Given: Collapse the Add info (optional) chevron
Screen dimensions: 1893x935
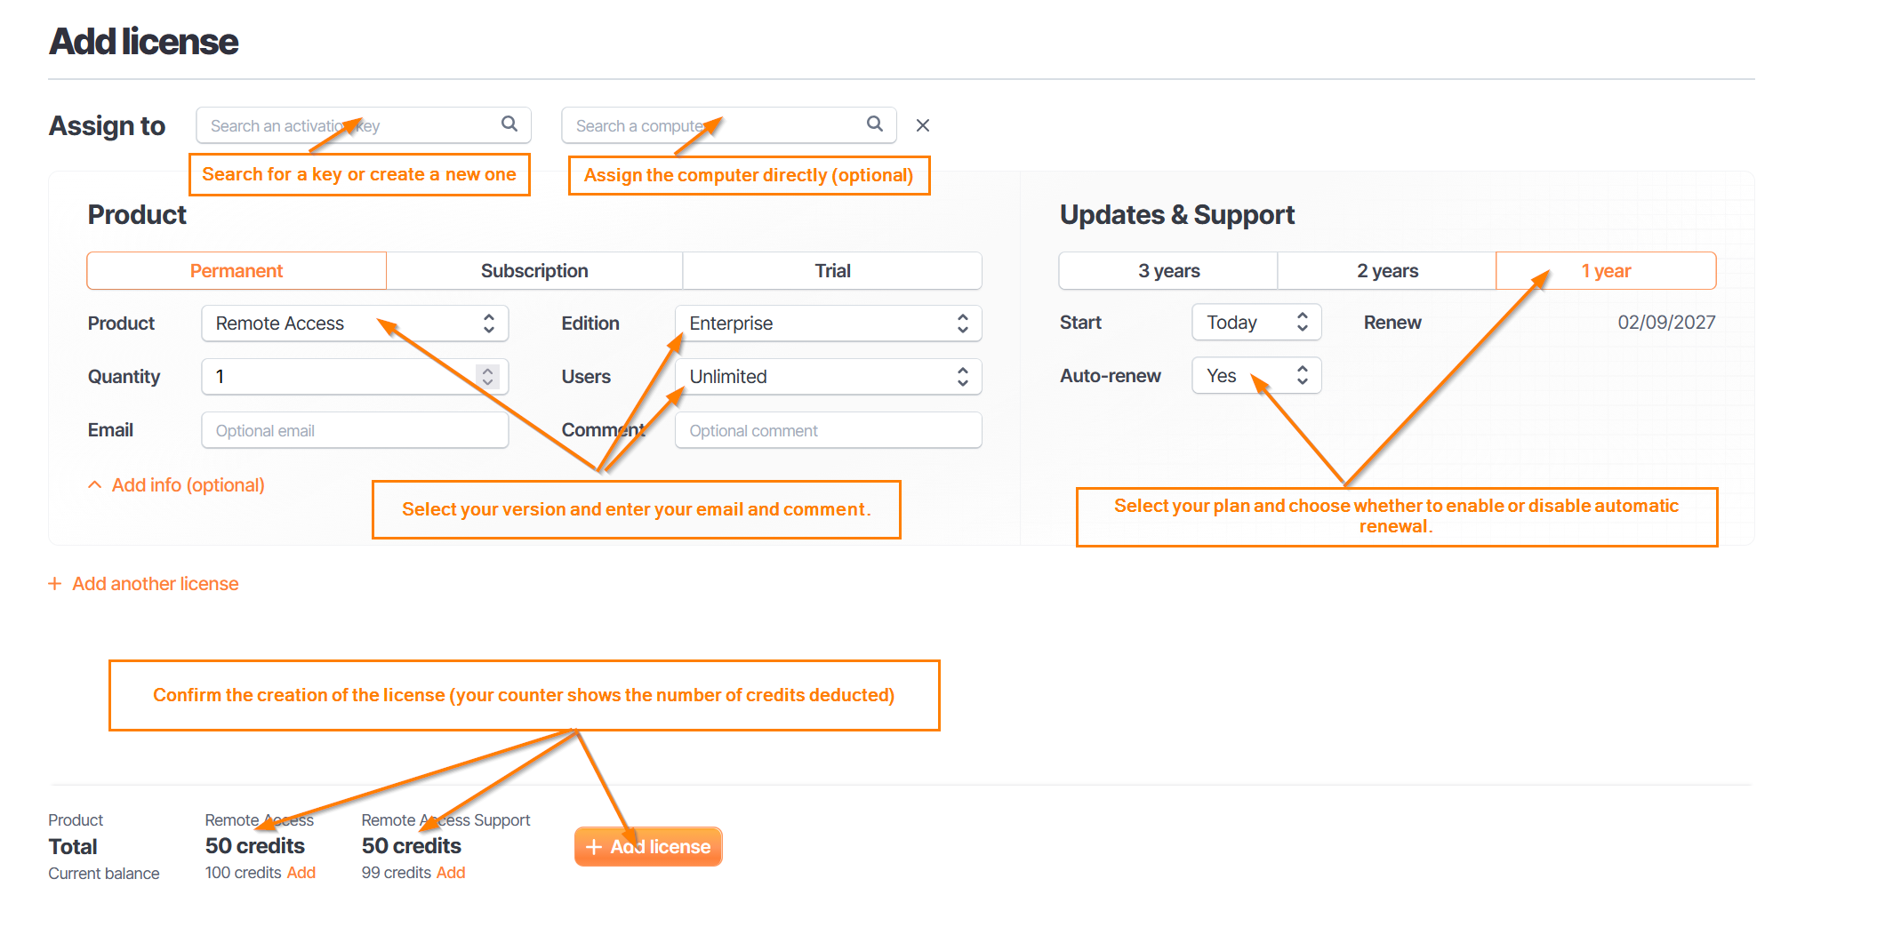Looking at the screenshot, I should click(x=94, y=485).
